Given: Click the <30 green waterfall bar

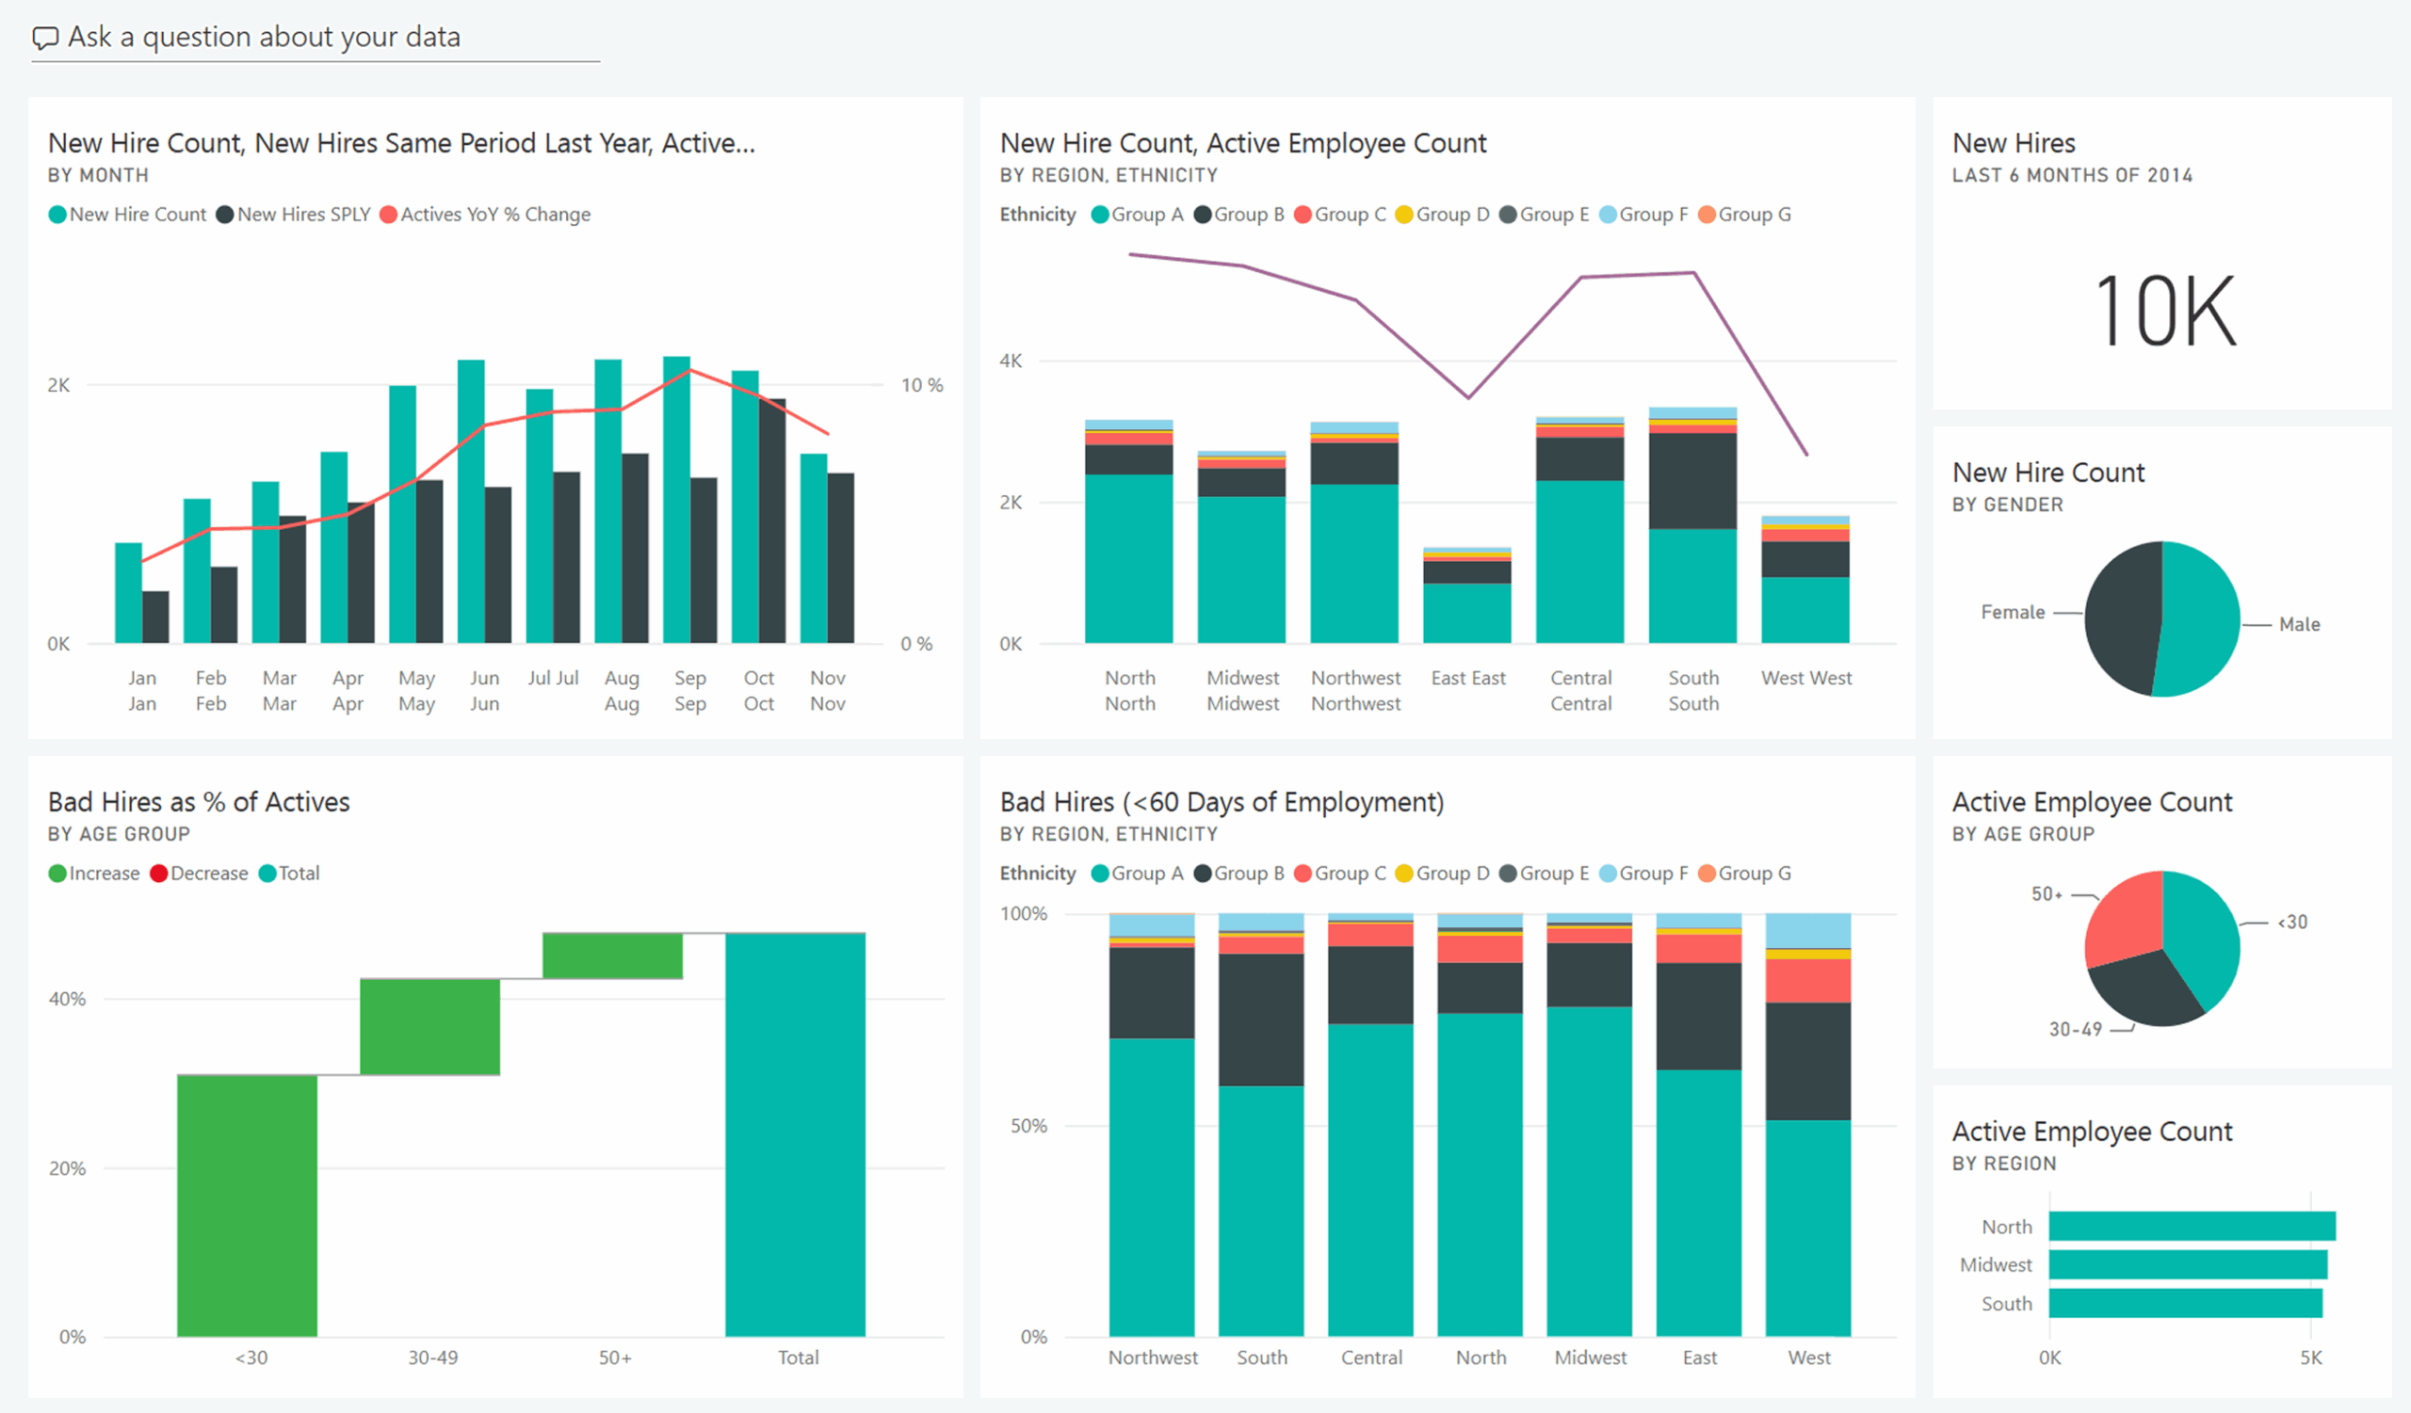Looking at the screenshot, I should click(247, 1205).
